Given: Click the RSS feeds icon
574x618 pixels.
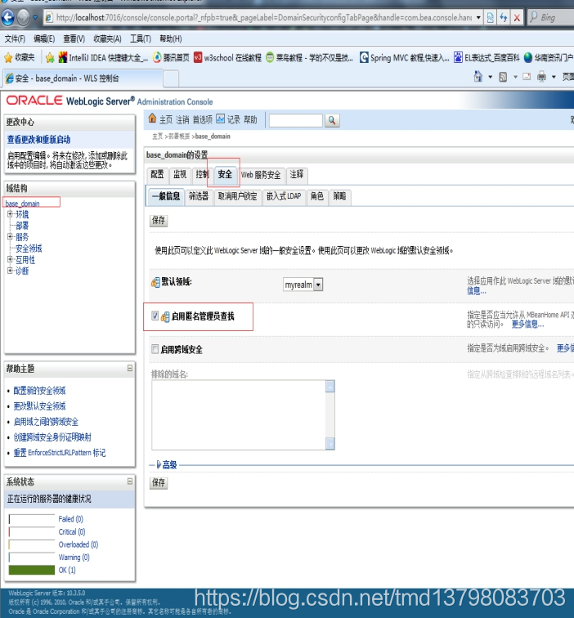Looking at the screenshot, I should (x=503, y=77).
